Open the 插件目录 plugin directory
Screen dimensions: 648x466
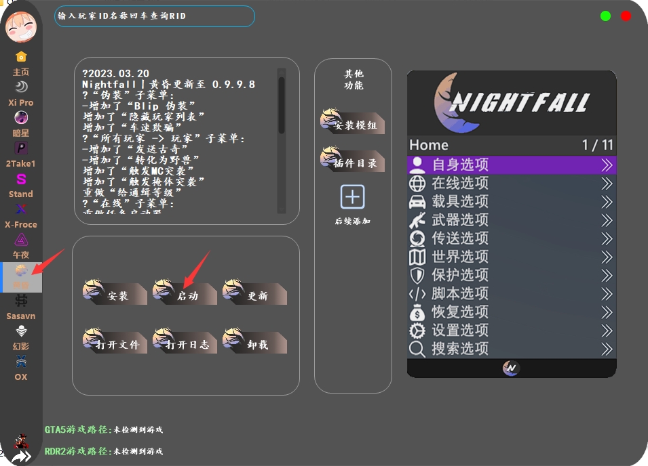click(x=352, y=161)
